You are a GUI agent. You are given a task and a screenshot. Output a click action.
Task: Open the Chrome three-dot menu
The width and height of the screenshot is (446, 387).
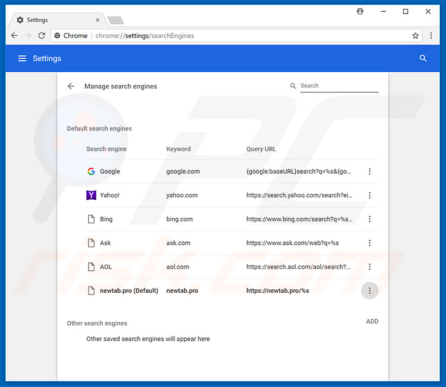pyautogui.click(x=431, y=36)
